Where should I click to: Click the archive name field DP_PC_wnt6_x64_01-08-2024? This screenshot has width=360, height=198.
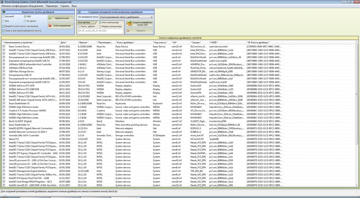coord(100,31)
